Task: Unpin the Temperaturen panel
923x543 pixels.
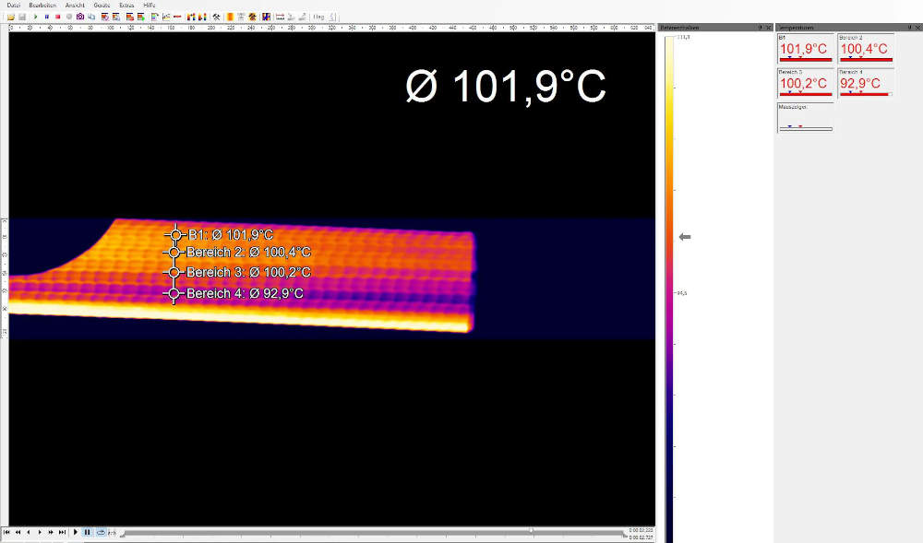Action: tap(910, 27)
